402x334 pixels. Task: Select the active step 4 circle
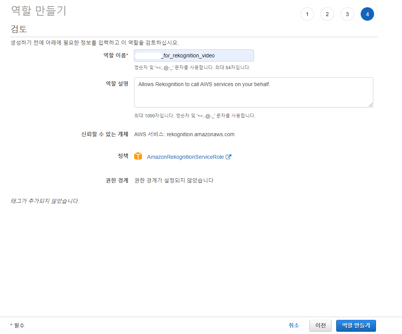368,14
